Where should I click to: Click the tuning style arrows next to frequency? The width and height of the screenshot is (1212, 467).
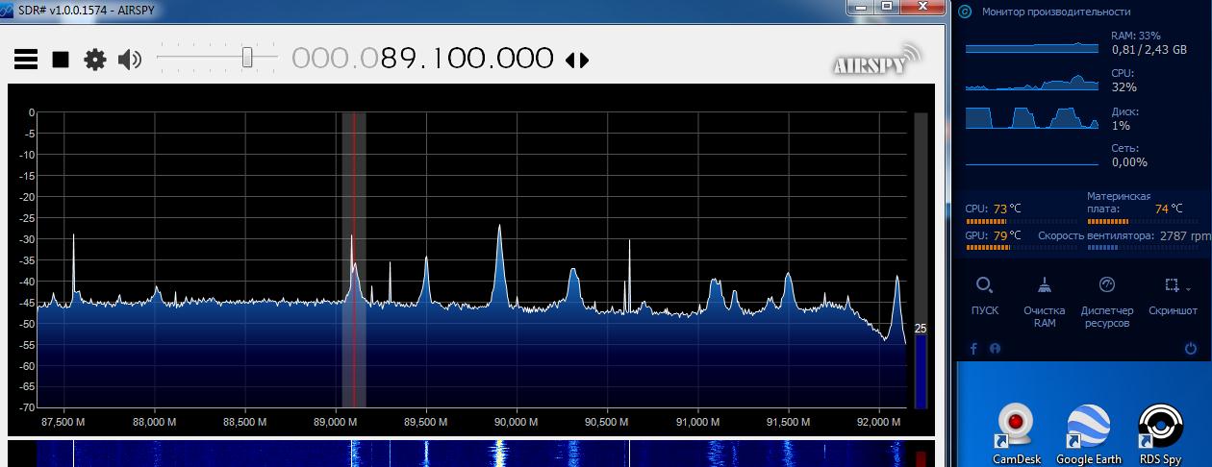(x=576, y=61)
